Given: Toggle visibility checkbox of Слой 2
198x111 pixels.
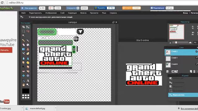Looking at the screenshot, I should tap(197, 51).
